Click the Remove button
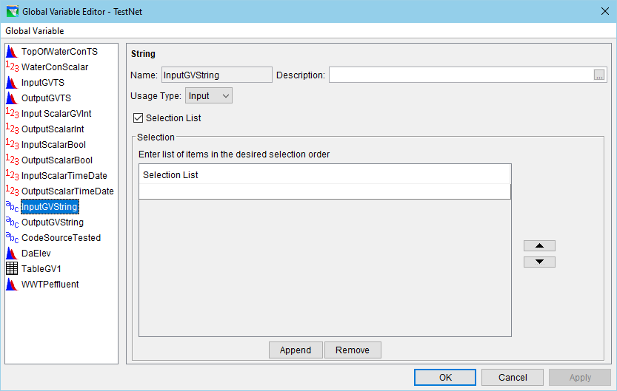 [353, 350]
